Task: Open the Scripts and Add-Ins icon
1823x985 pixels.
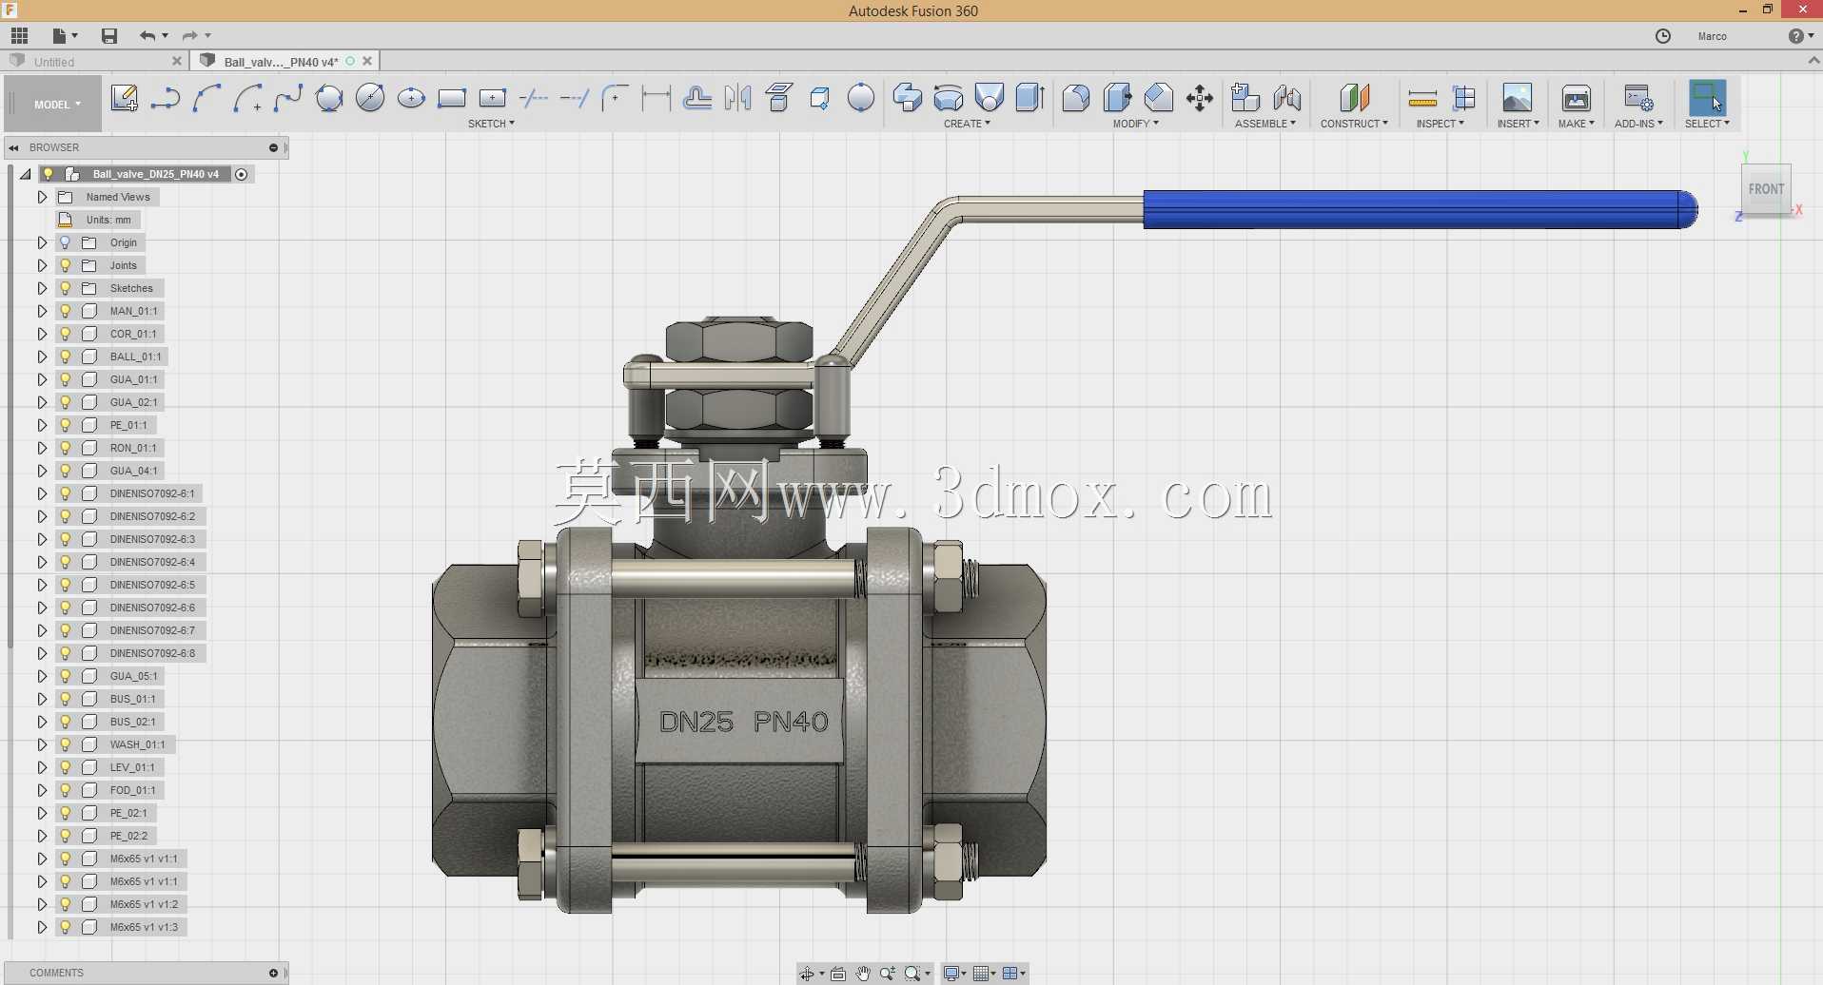Action: (x=1638, y=98)
